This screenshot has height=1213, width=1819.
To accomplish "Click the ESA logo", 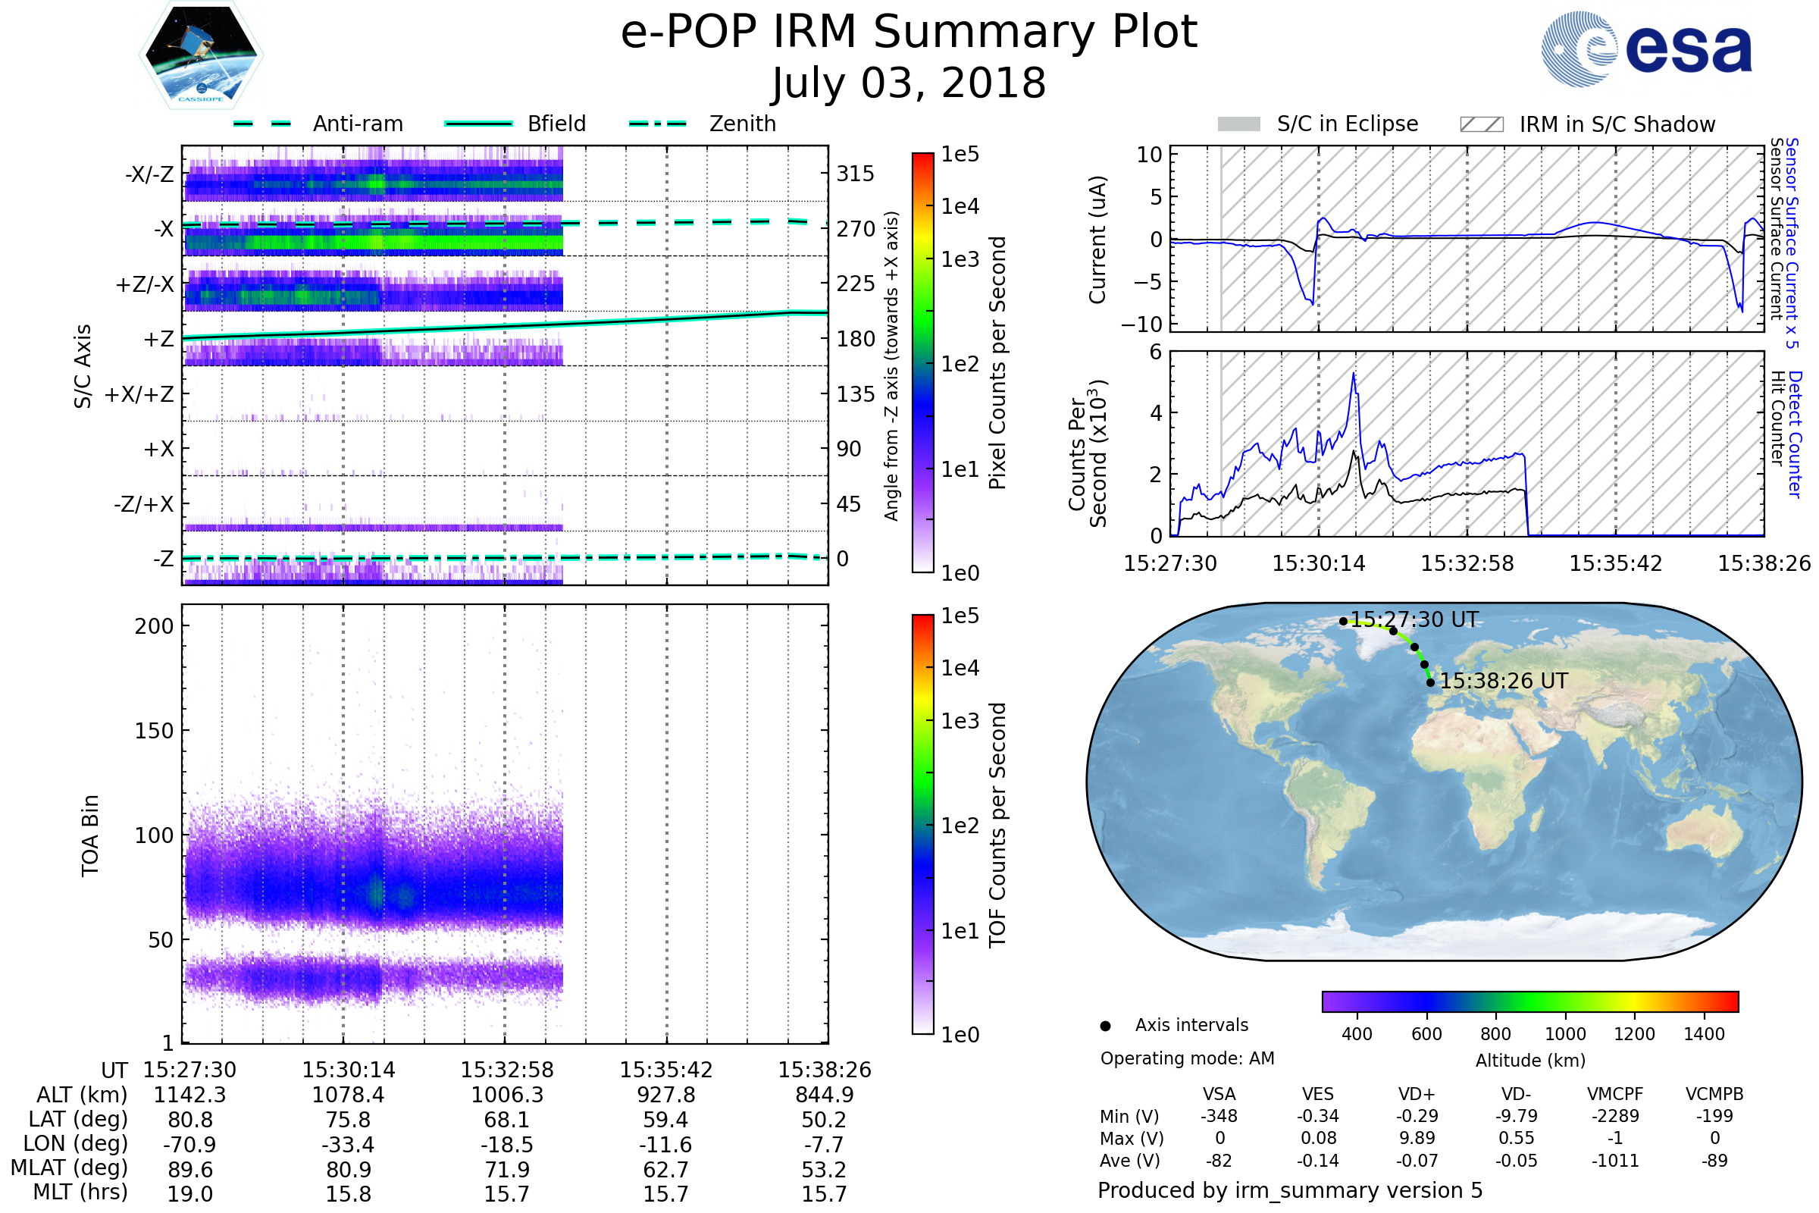I will 1645,49.
